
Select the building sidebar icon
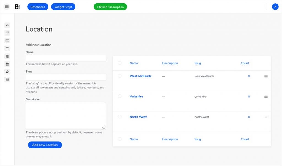click(7, 56)
